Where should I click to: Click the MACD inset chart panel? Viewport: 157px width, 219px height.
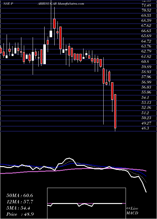point(86,203)
